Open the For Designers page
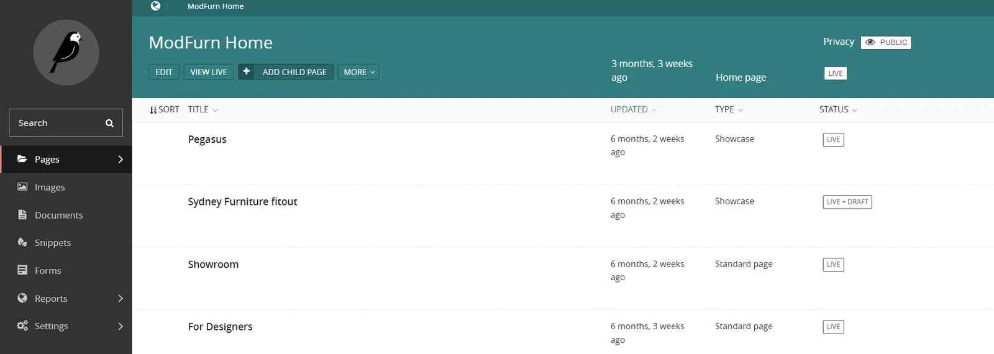The height and width of the screenshot is (354, 994). tap(220, 327)
